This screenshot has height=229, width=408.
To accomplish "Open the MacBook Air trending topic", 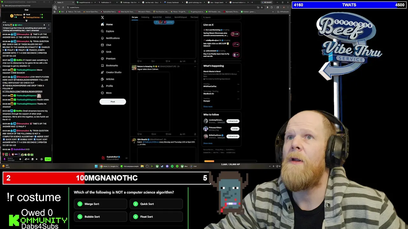I will (209, 94).
